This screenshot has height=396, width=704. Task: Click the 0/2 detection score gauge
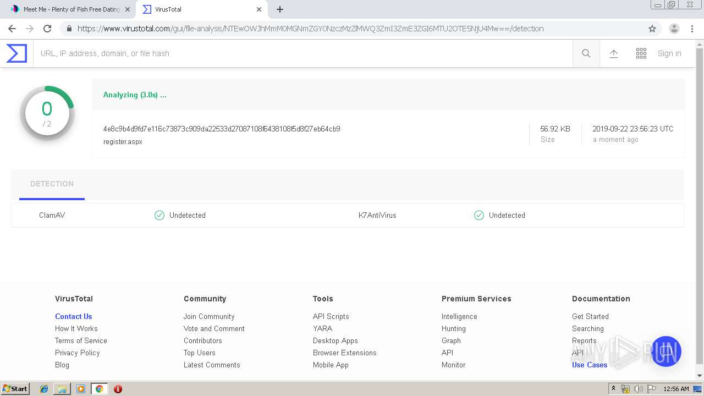(x=47, y=113)
